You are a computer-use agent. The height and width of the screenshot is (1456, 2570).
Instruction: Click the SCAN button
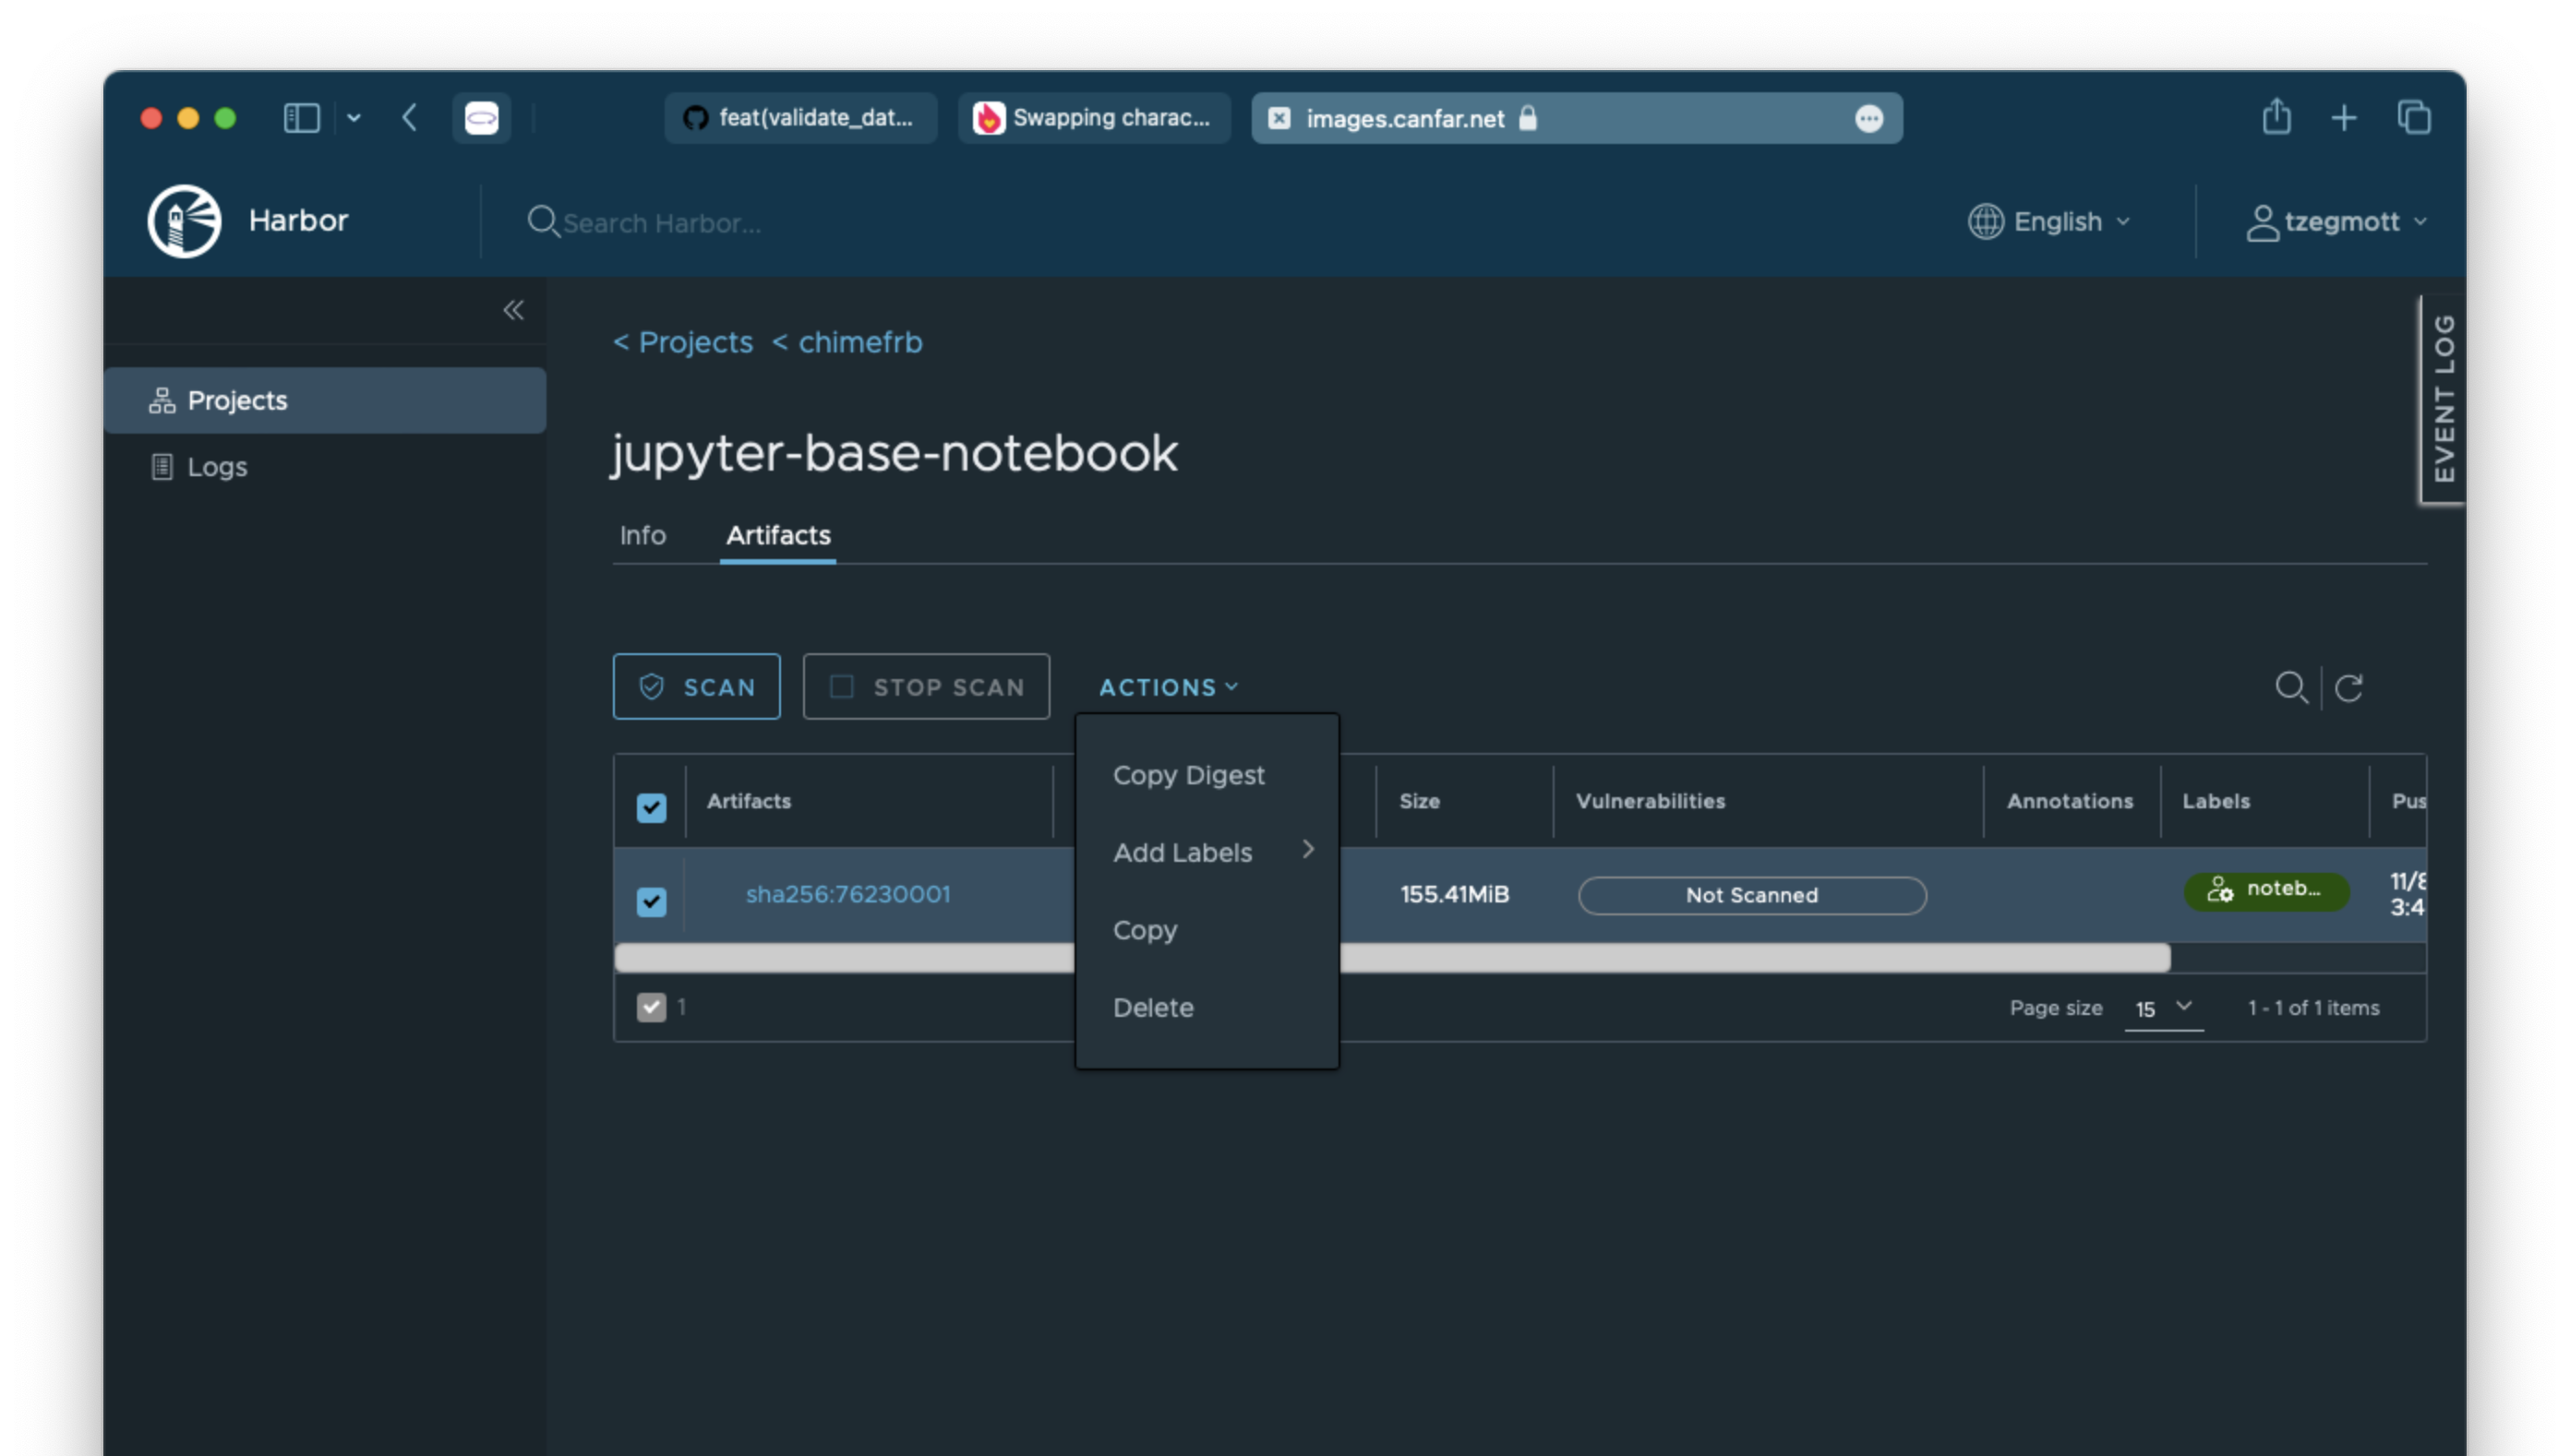coord(696,687)
